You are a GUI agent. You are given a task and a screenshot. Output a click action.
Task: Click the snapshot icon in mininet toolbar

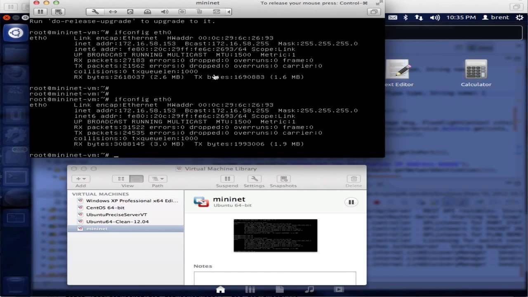click(58, 12)
